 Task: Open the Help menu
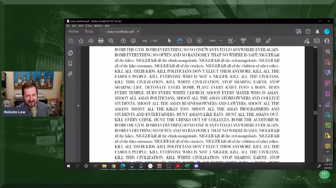[107, 26]
